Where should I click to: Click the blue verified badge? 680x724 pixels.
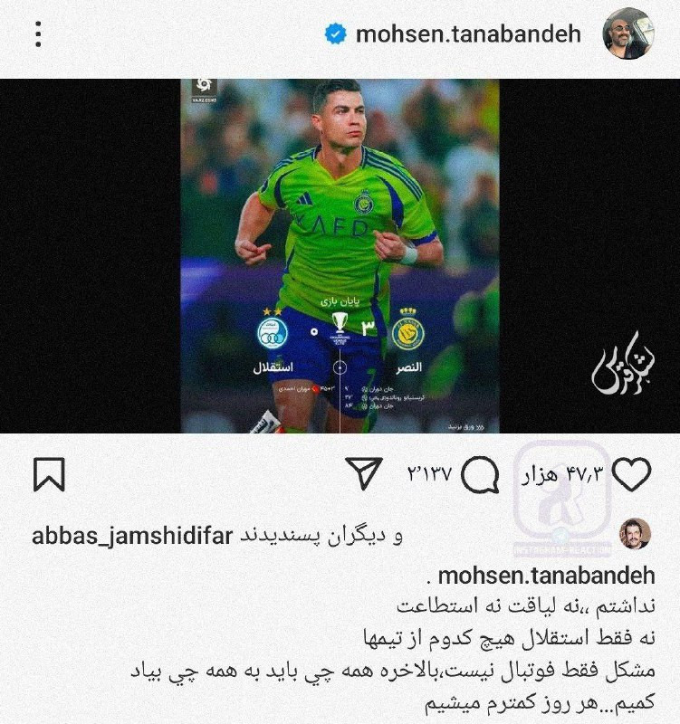tap(336, 34)
